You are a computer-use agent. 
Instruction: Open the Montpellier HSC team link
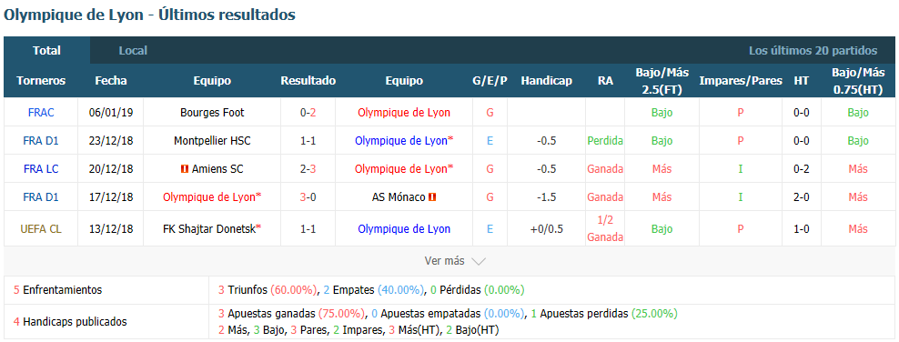tap(212, 141)
